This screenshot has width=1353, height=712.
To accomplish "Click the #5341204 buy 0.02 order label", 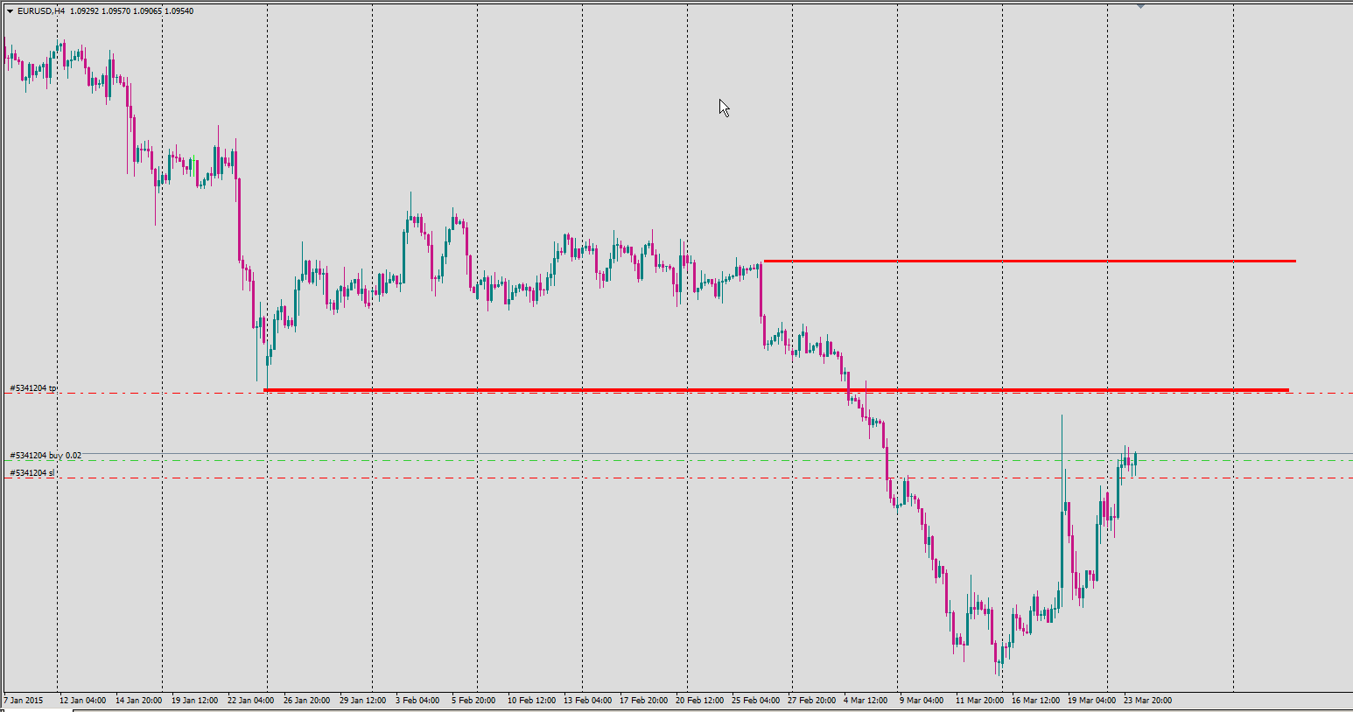I will (x=46, y=456).
